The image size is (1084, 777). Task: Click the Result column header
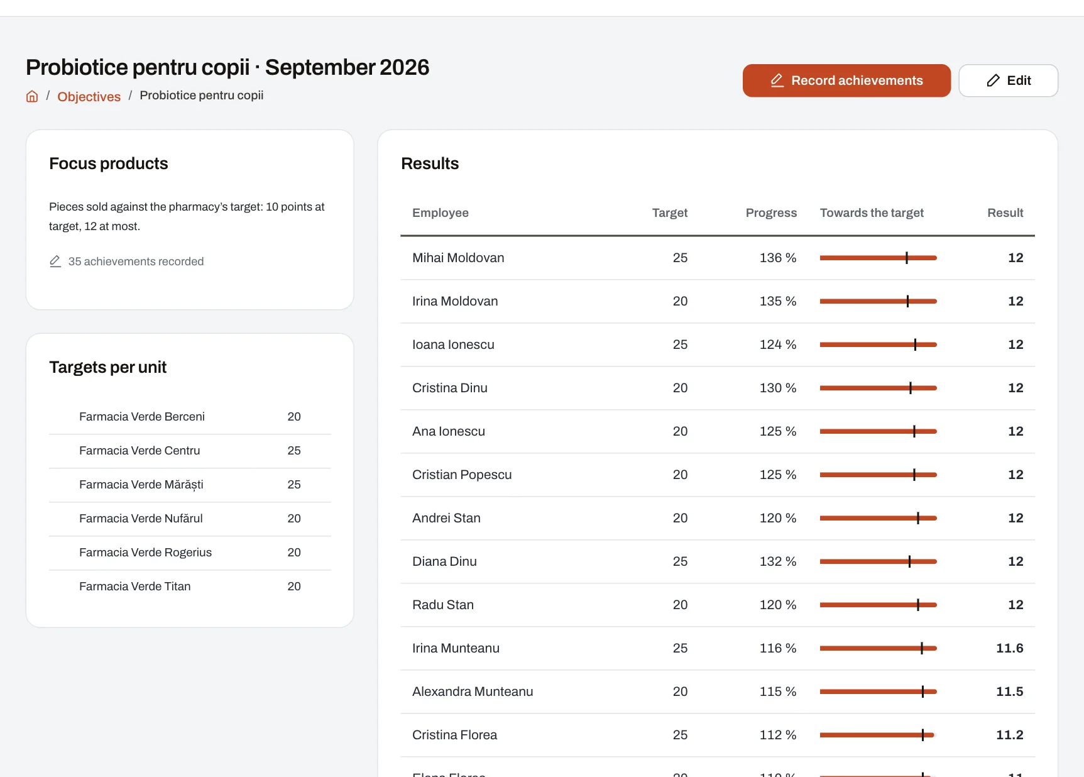[x=1005, y=213]
